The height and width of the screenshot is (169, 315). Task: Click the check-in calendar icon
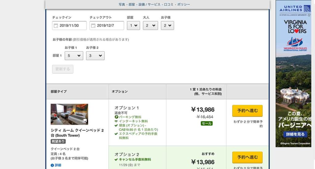click(x=56, y=26)
